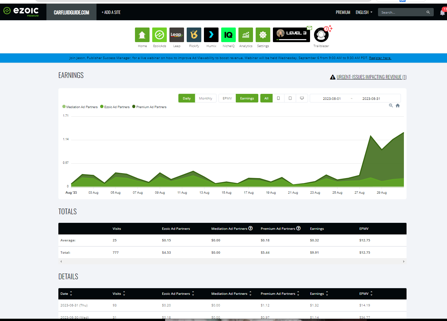This screenshot has height=321, width=447.
Task: Open the Trailblazer astronaut icon
Action: [x=321, y=35]
